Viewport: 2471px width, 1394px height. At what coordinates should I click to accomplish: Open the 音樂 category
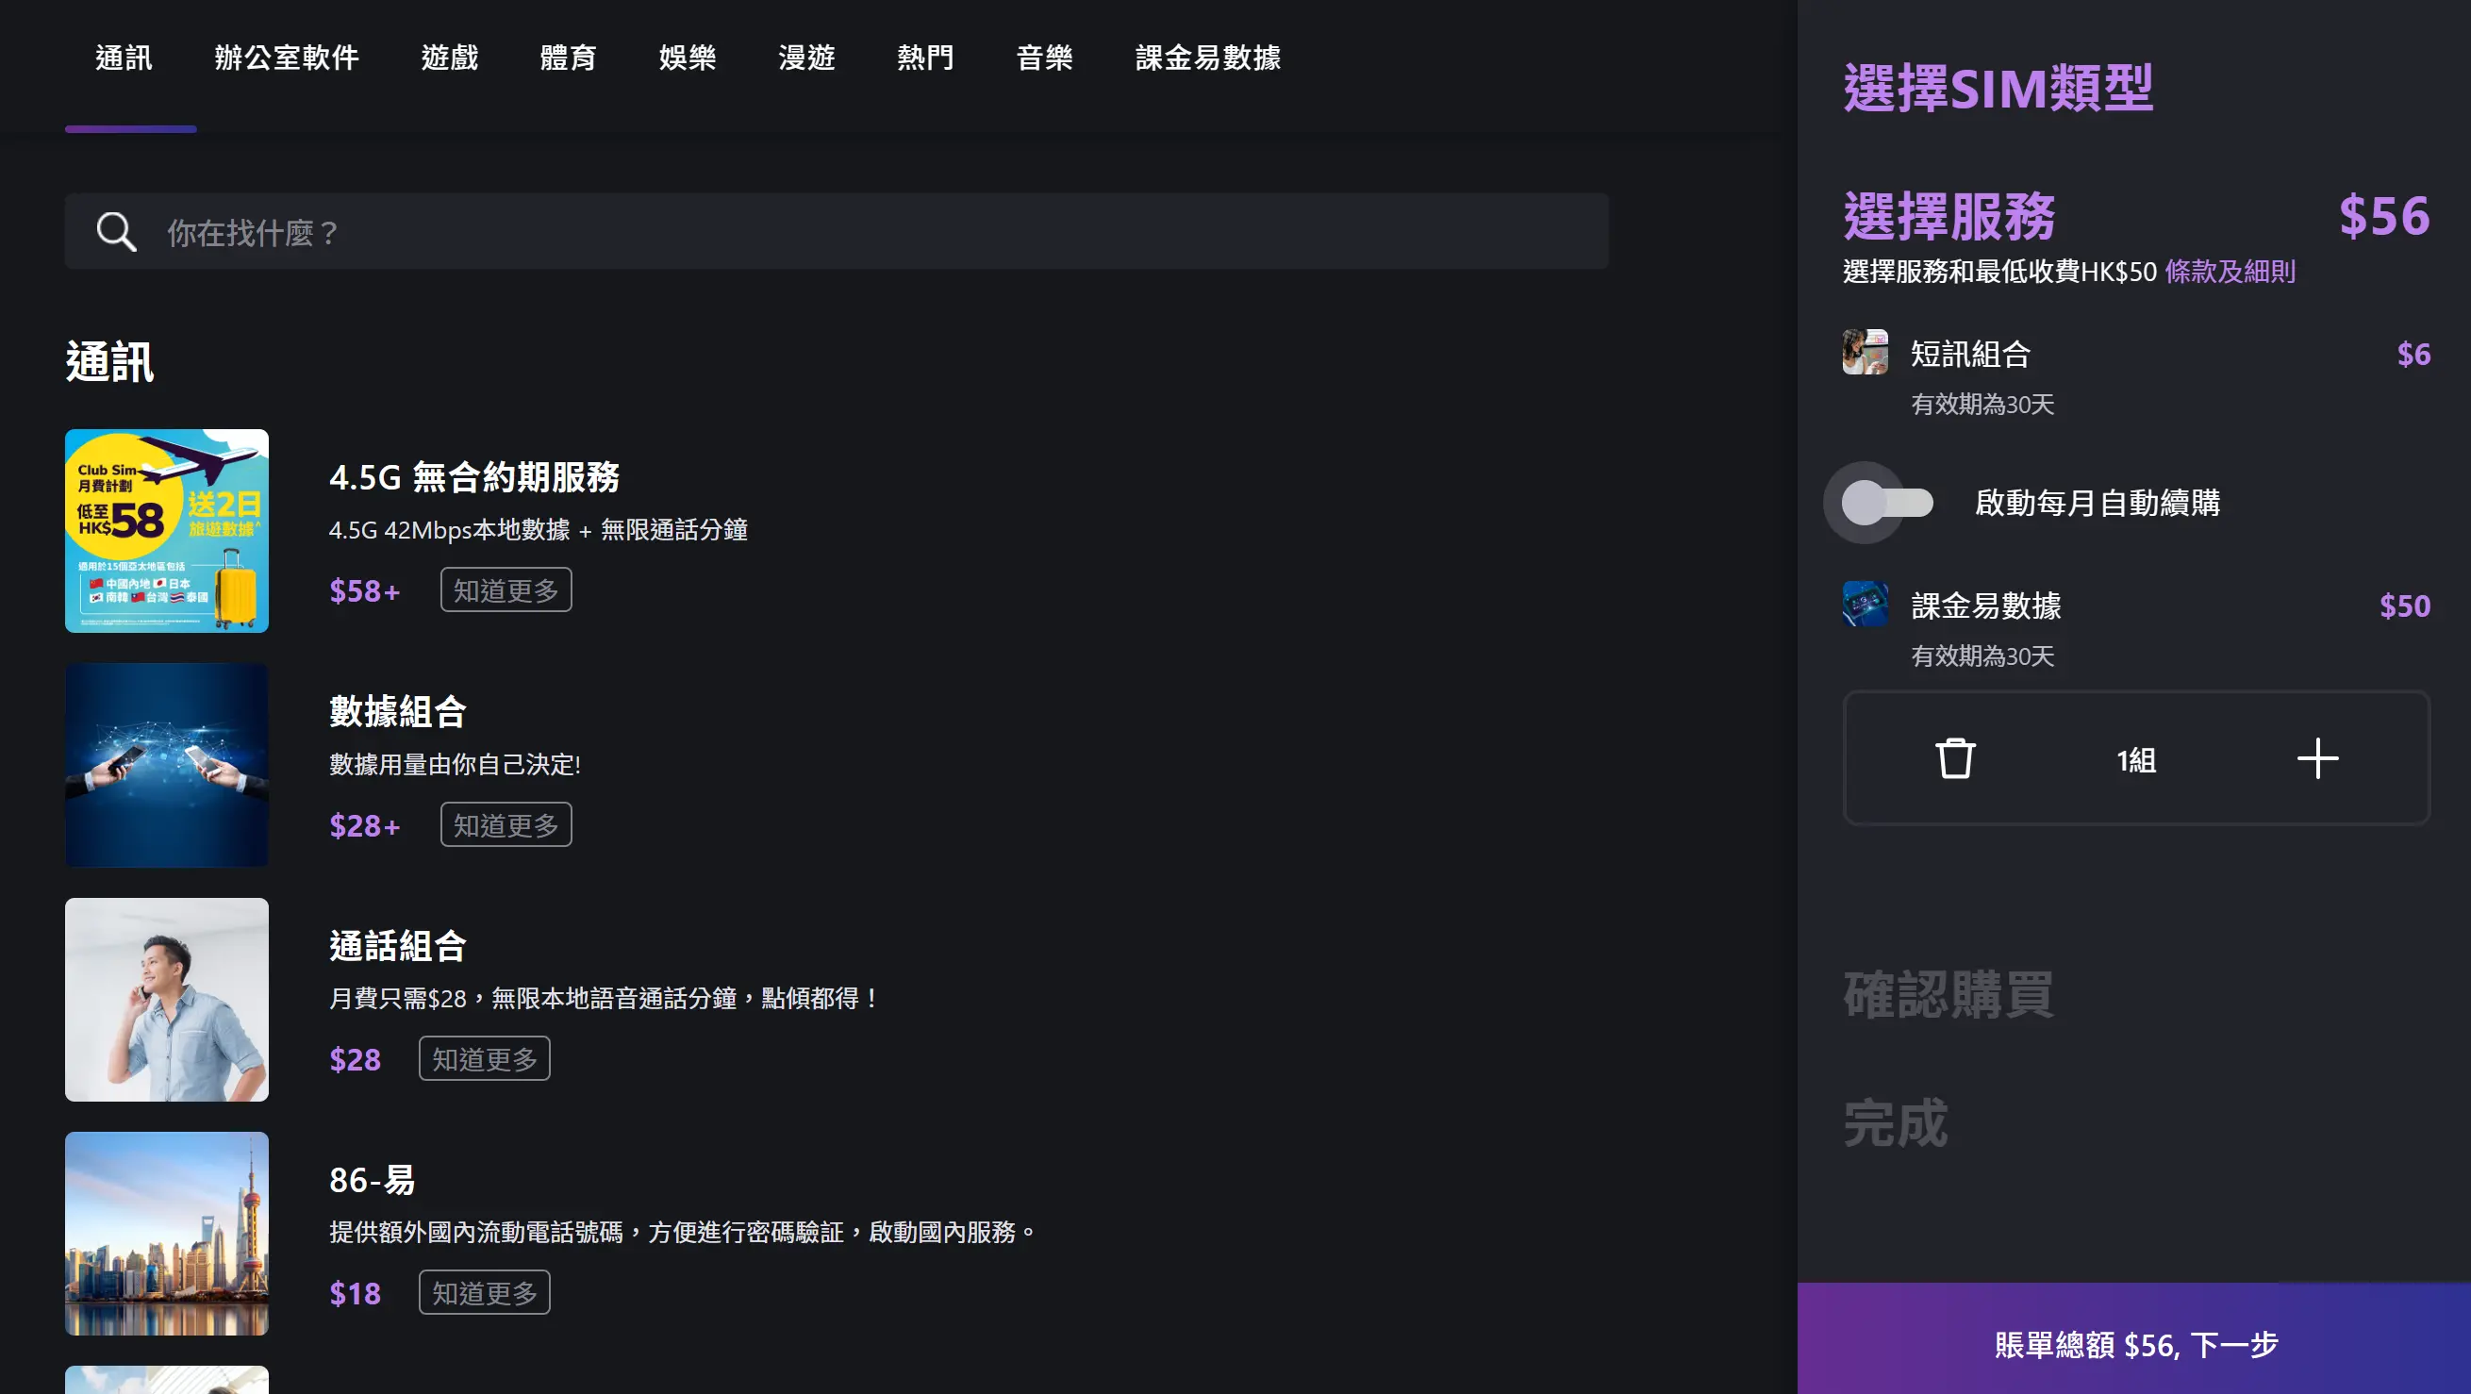[1045, 58]
